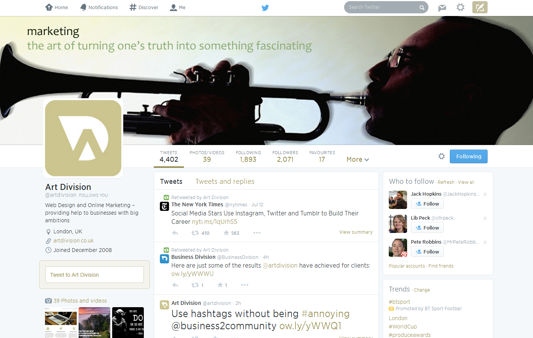This screenshot has width=533, height=338.
Task: Open the 39 Photos and videos link
Action: (80, 301)
